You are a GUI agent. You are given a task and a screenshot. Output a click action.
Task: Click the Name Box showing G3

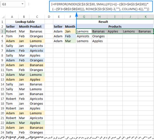[x=13, y=4]
